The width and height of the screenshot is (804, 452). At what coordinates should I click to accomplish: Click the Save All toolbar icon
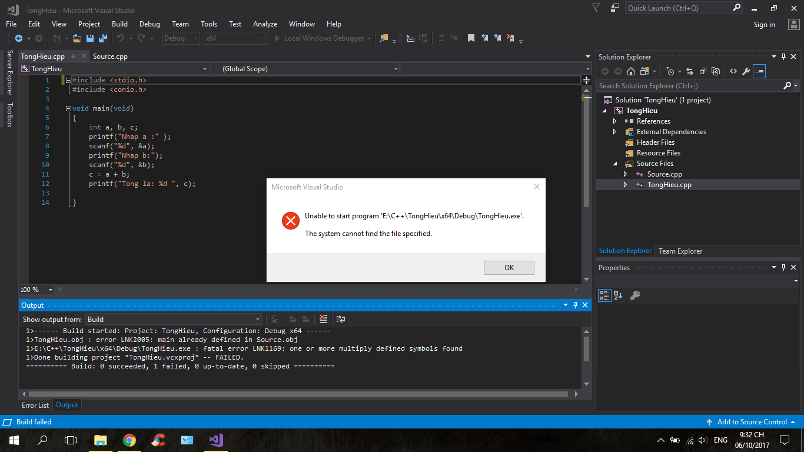coord(102,38)
